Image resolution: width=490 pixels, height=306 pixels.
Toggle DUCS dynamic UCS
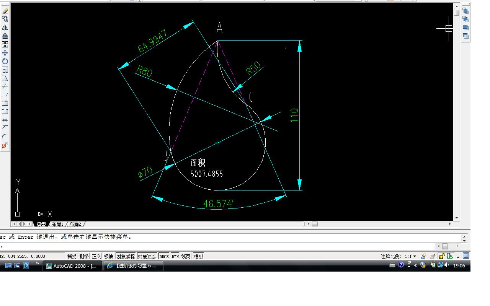click(164, 256)
